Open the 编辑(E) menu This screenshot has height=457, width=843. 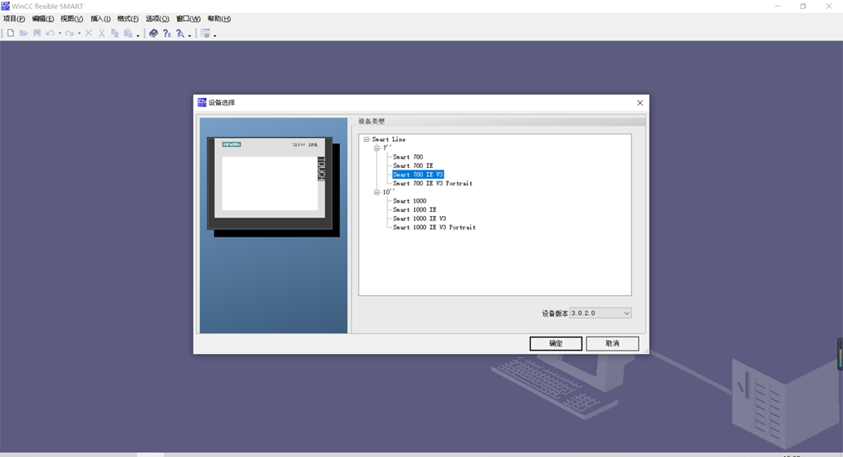[x=43, y=19]
